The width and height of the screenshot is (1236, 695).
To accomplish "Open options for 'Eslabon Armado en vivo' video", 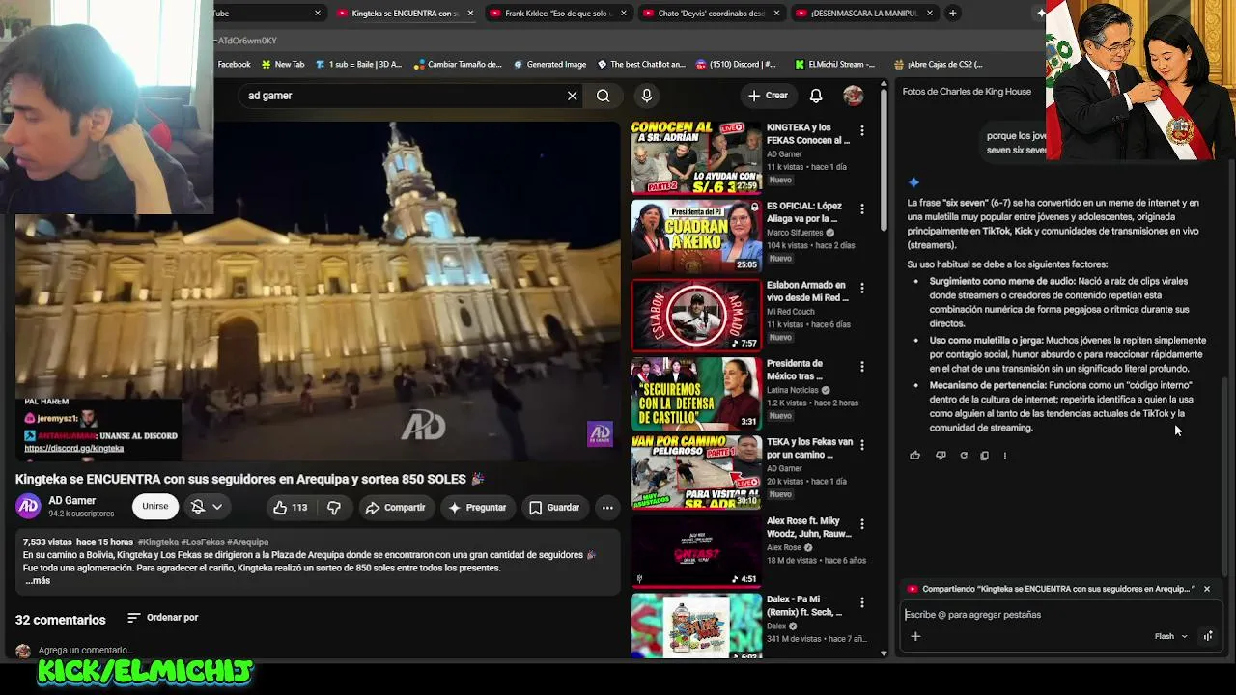I will tap(862, 288).
